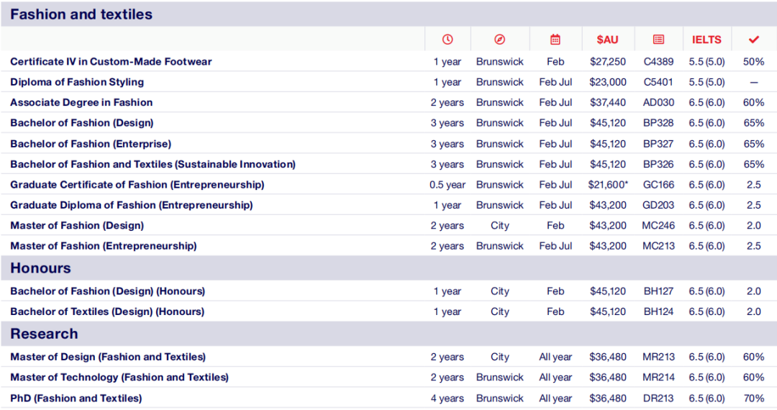This screenshot has width=777, height=410.
Task: Click the $AU fee column header
Action: 607,40
